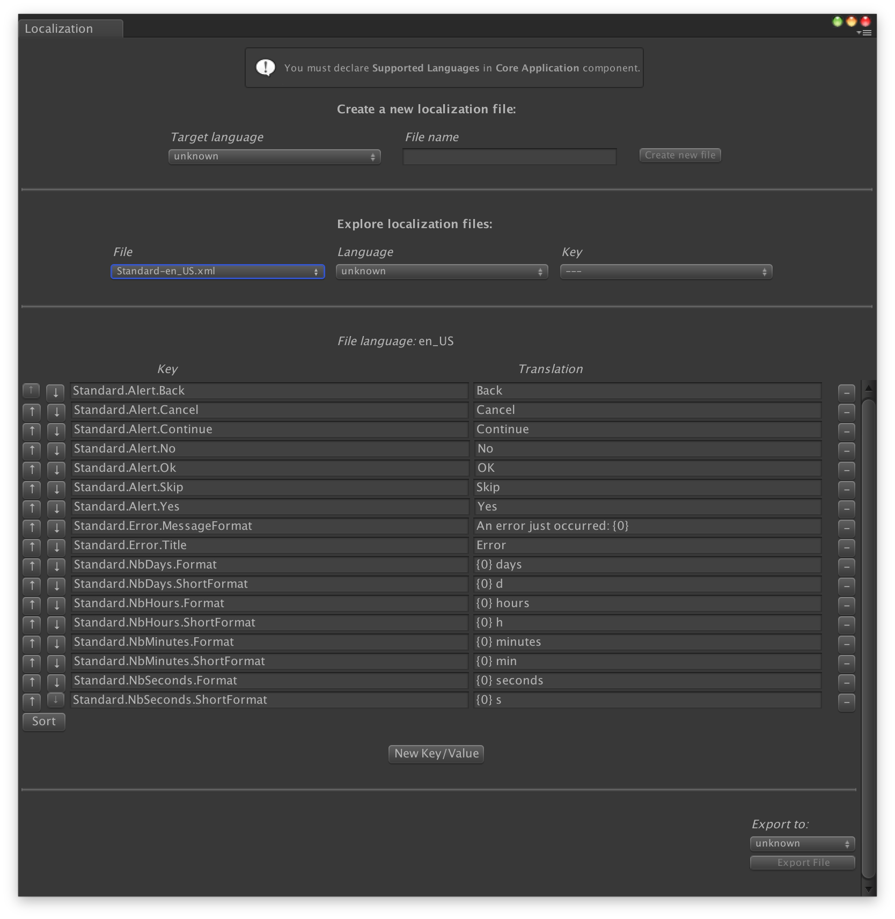This screenshot has width=895, height=919.
Task: Remove the Standard.Alert.Back entry
Action: point(846,392)
